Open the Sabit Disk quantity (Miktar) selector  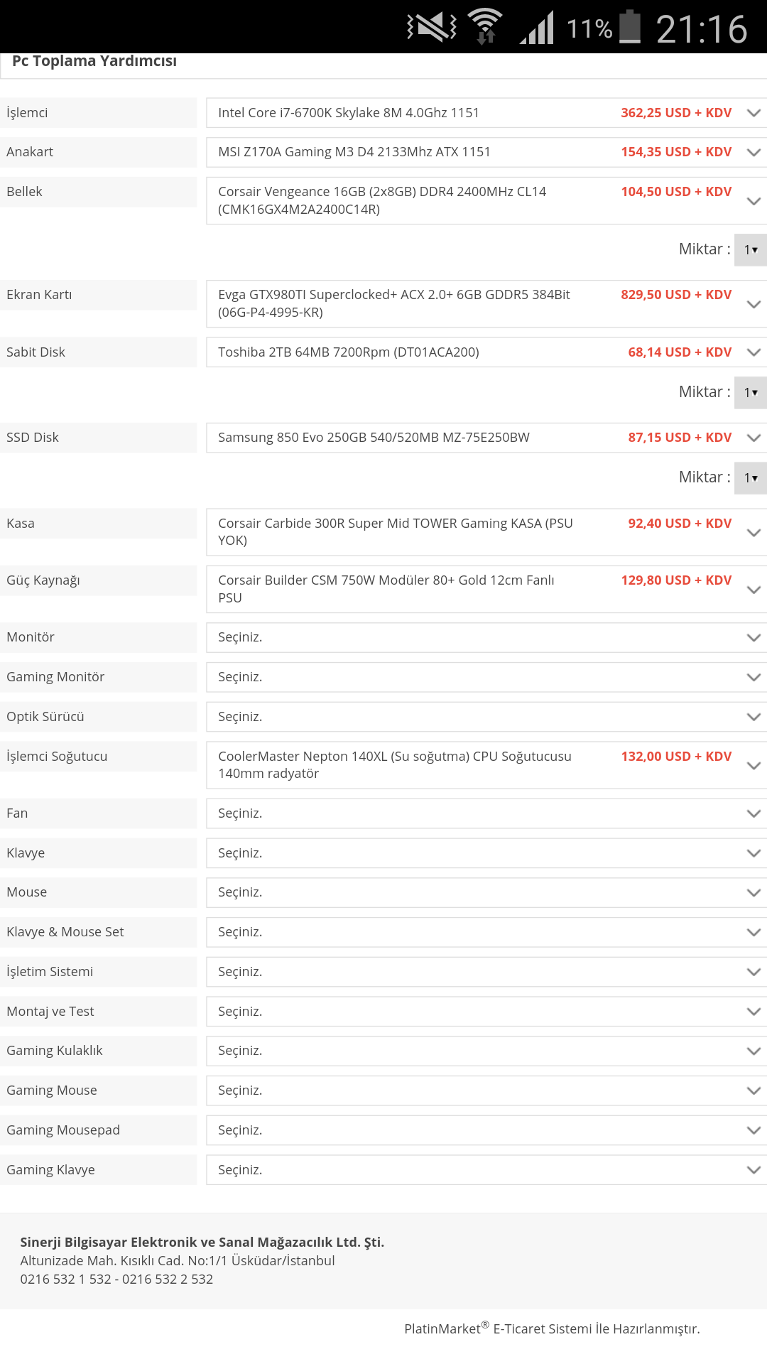click(751, 393)
